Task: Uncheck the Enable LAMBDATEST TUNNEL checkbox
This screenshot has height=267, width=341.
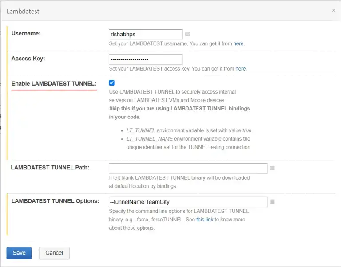Action: tap(111, 83)
